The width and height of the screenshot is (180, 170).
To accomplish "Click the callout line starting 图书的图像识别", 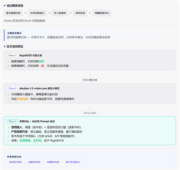I will pyautogui.click(x=59, y=37).
